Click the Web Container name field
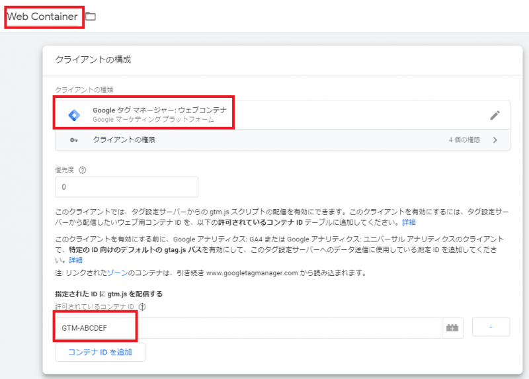 (44, 17)
